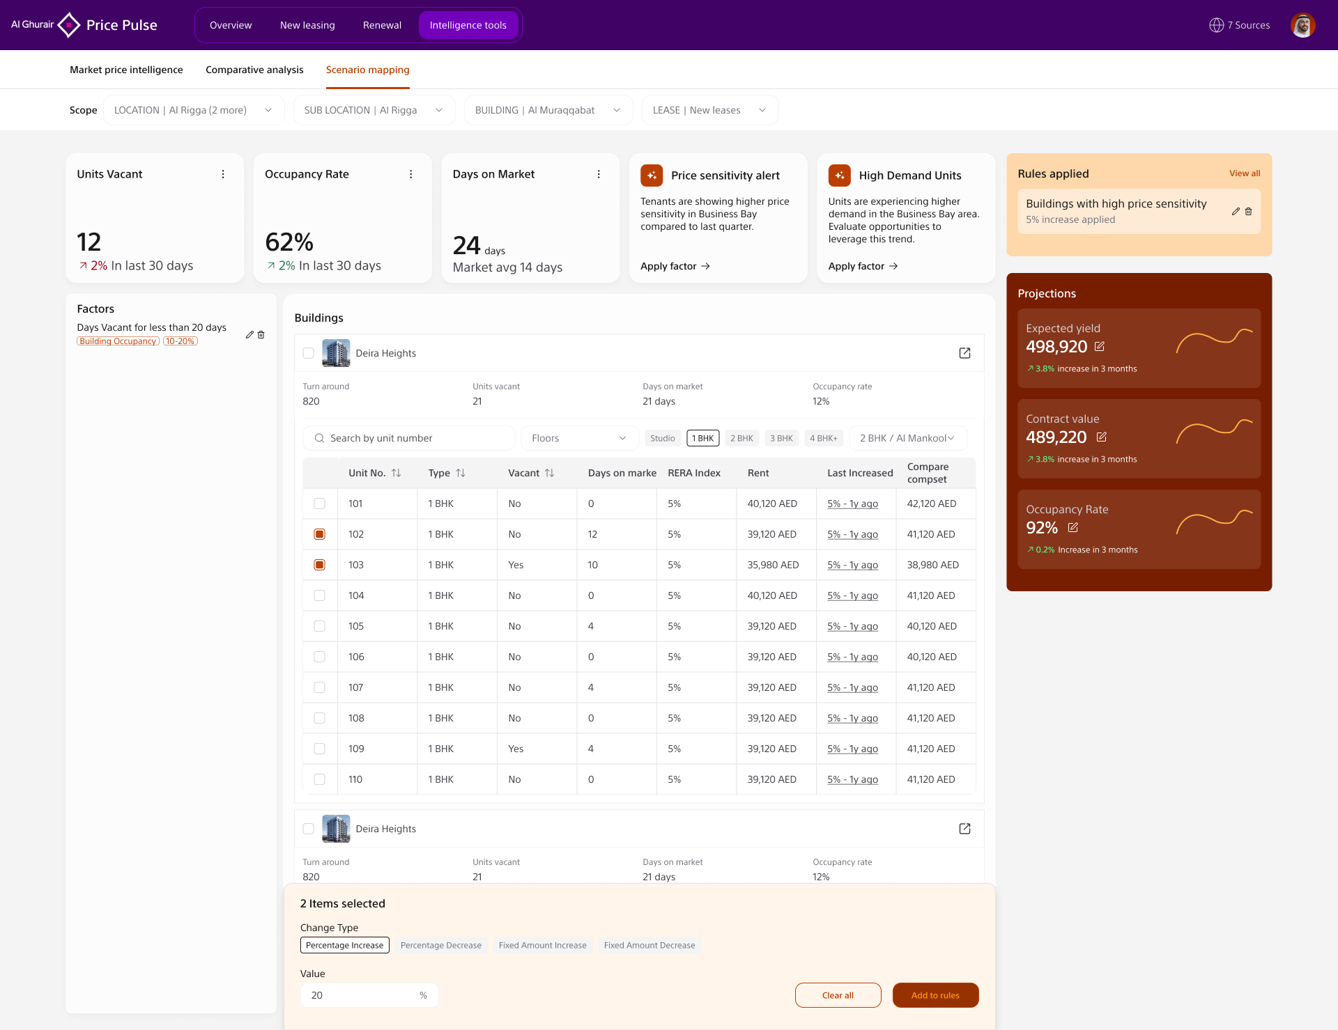The width and height of the screenshot is (1338, 1030).
Task: Switch to Comparative analysis tab
Action: [254, 70]
